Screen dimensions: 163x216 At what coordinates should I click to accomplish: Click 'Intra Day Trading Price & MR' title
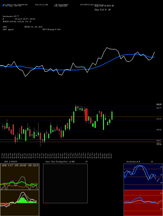point(60,162)
